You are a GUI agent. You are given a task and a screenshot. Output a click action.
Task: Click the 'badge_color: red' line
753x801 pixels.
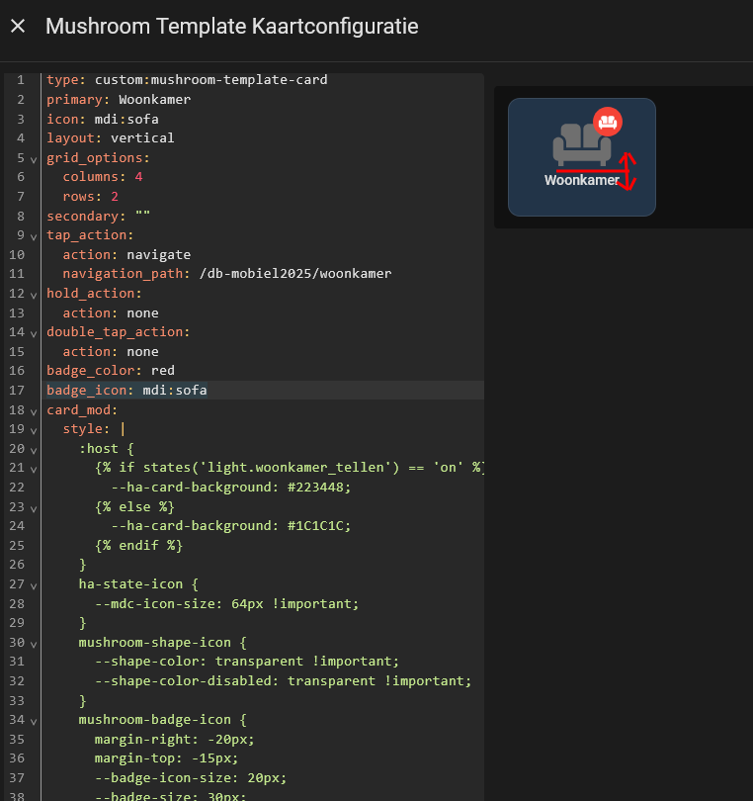click(111, 371)
